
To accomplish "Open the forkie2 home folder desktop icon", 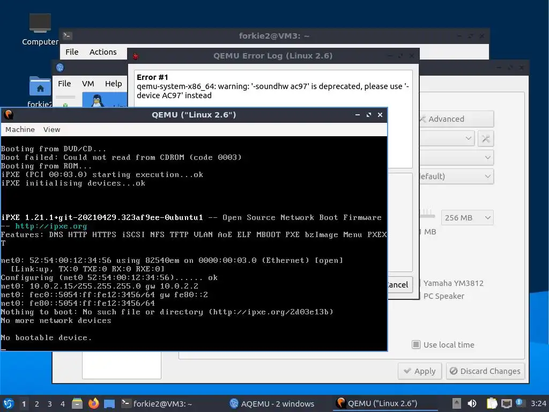I will (x=40, y=91).
